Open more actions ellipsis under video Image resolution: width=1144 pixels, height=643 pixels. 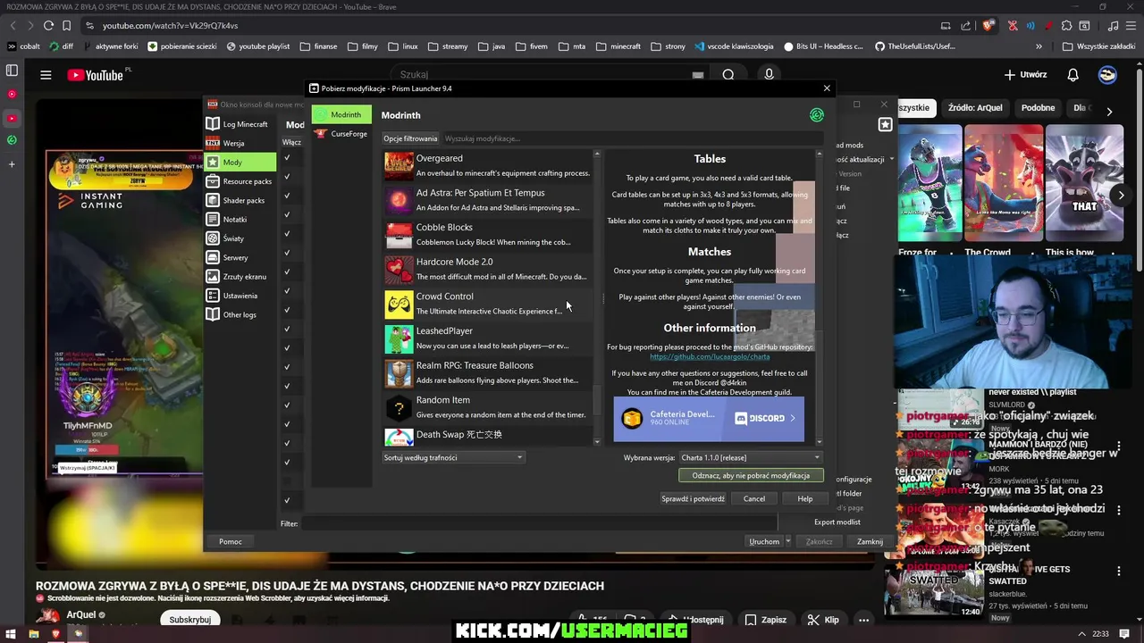pyautogui.click(x=863, y=620)
